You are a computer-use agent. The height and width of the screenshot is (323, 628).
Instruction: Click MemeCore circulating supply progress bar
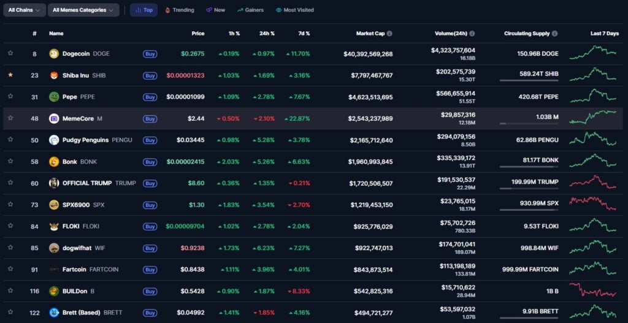tap(529, 124)
